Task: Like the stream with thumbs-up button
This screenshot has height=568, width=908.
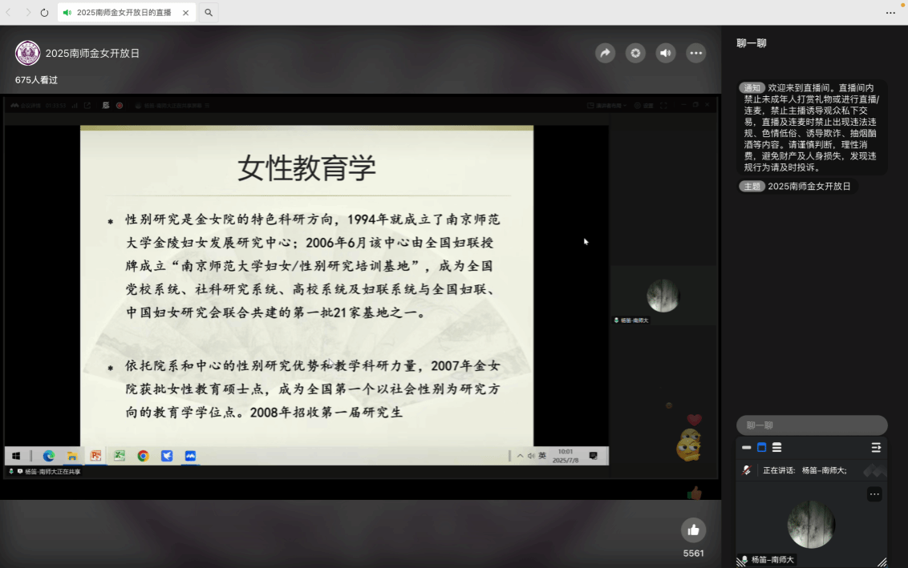Action: 693,530
